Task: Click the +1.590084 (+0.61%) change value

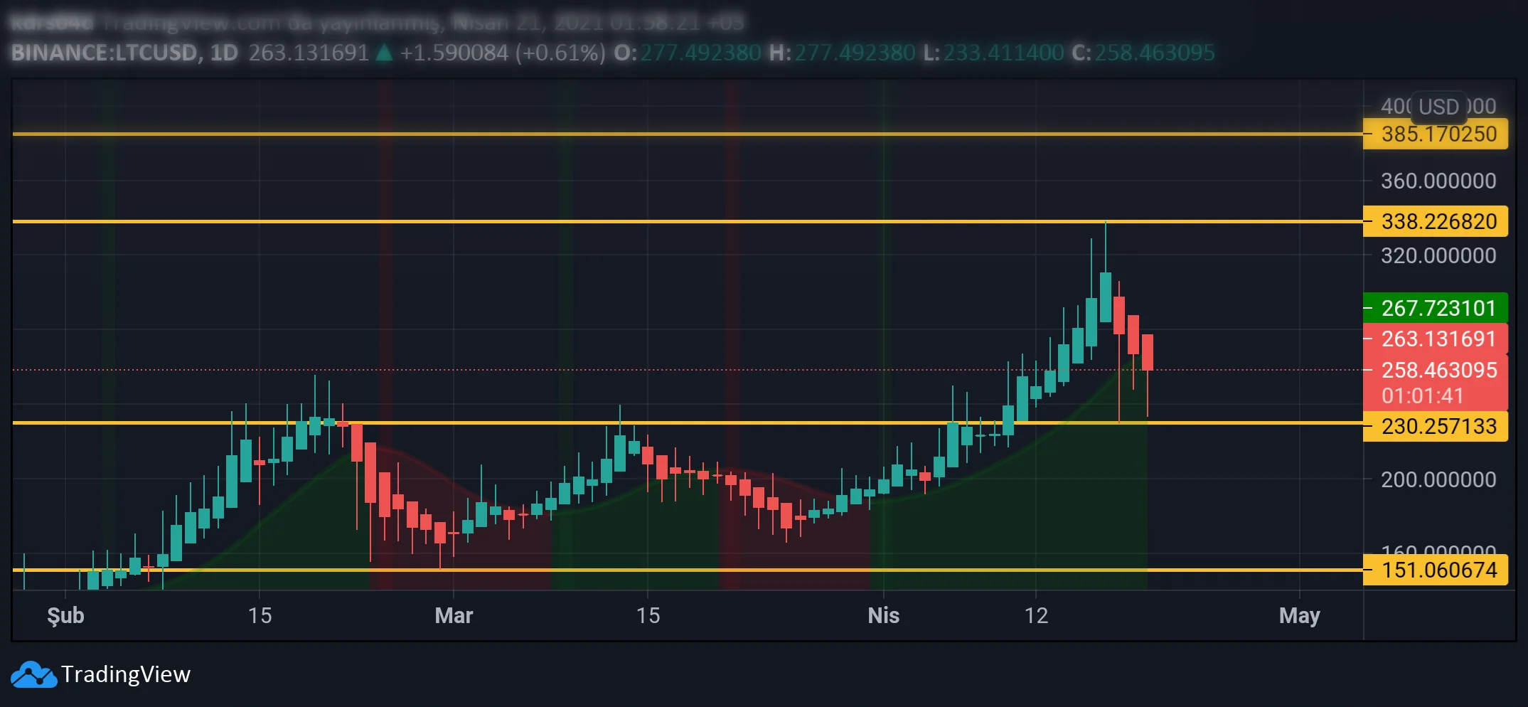Action: (x=503, y=53)
